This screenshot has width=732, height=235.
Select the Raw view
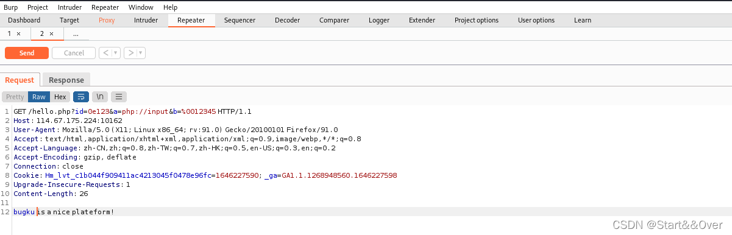39,97
